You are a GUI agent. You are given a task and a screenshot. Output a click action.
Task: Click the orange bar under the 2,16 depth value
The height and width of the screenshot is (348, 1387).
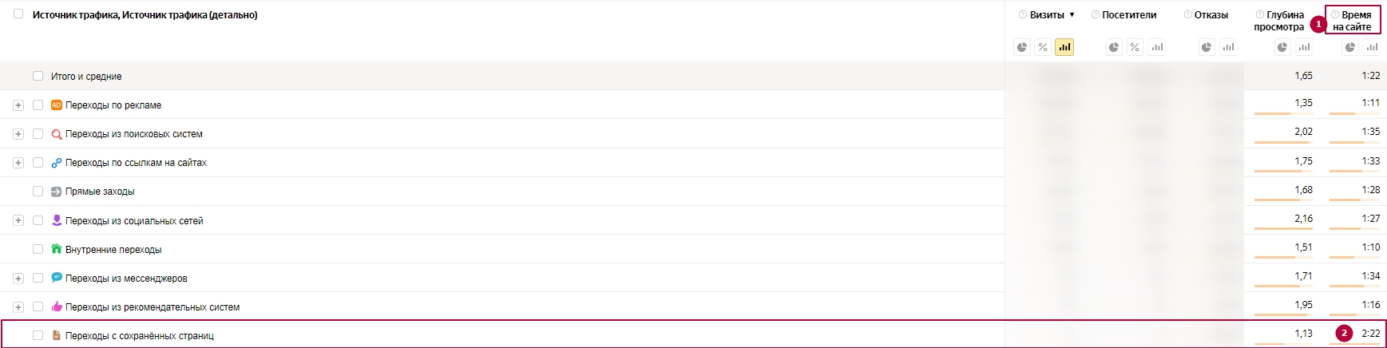[x=1284, y=229]
